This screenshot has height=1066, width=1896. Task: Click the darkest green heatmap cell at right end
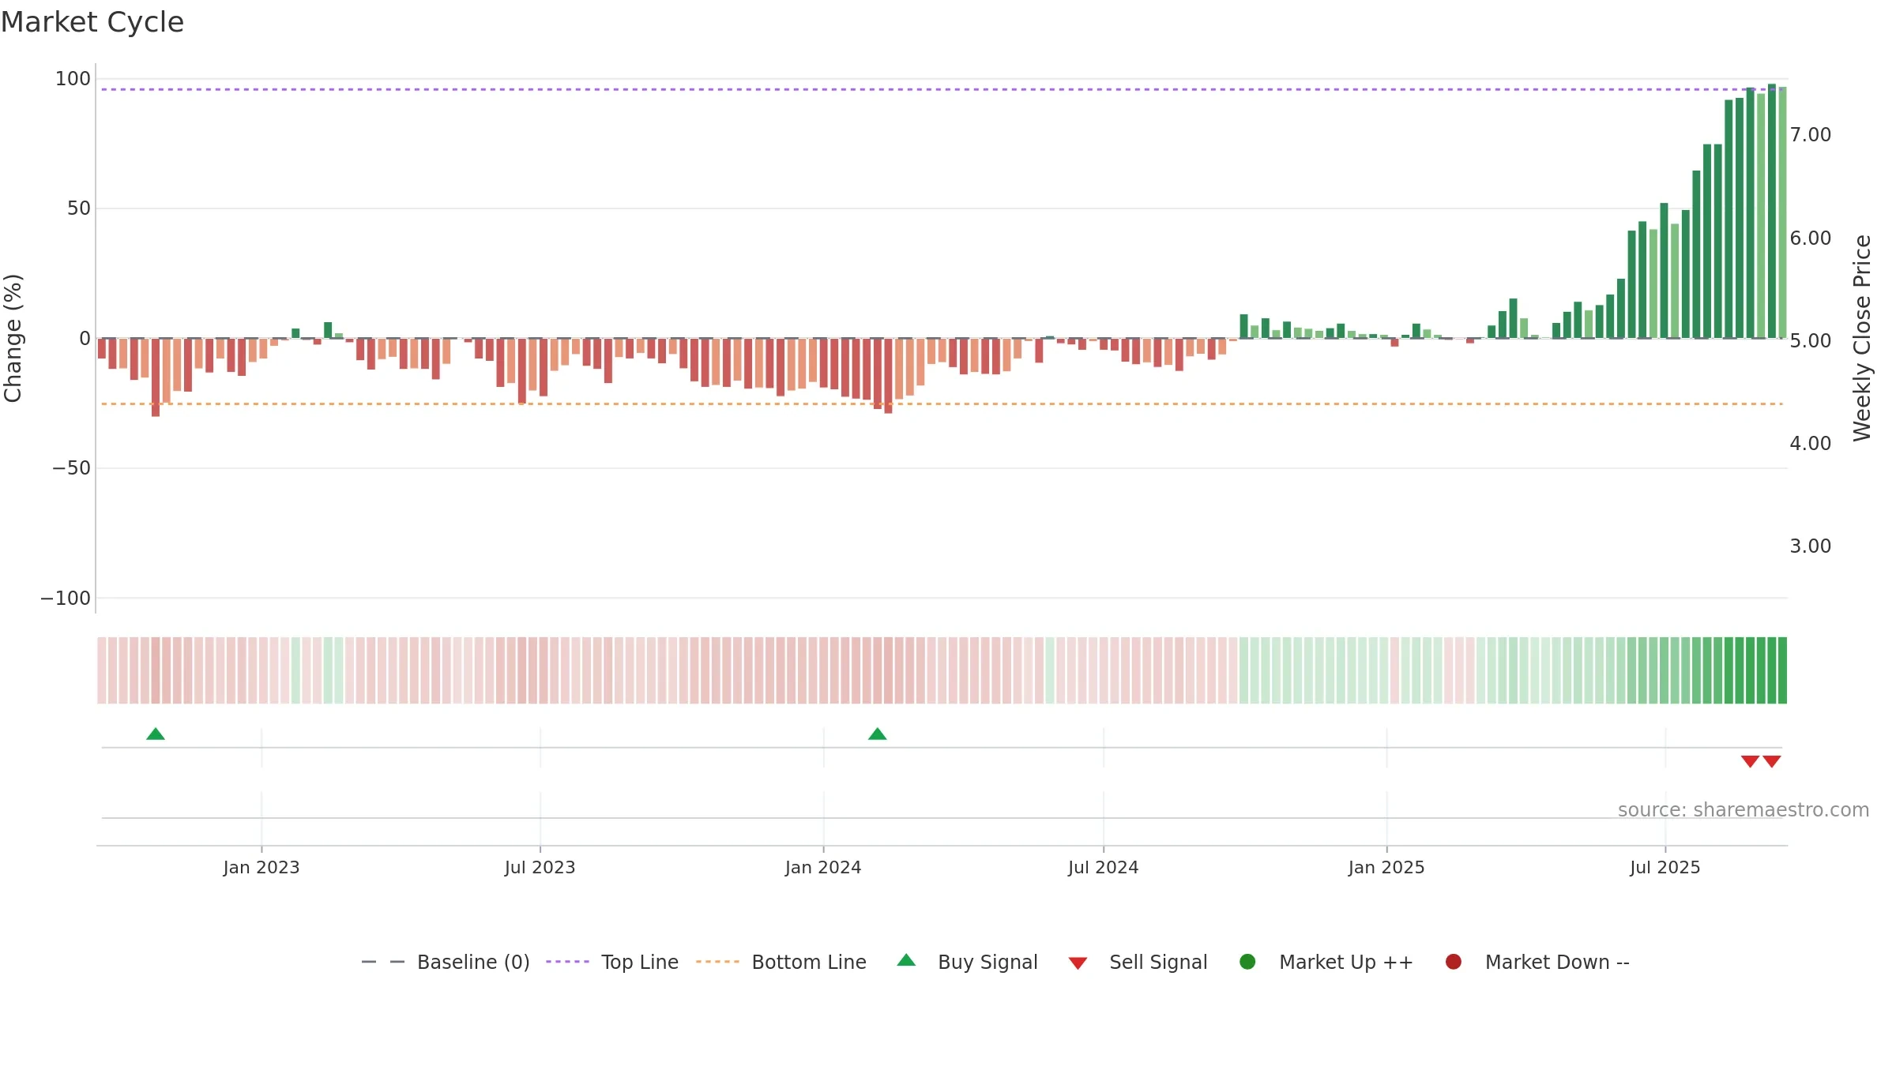1782,670
